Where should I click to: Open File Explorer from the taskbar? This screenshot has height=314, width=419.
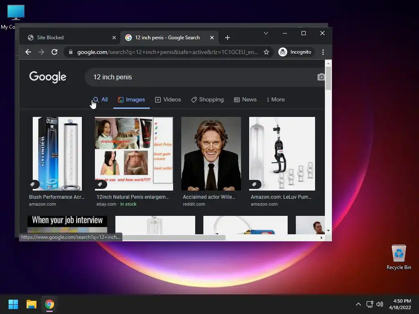[31, 304]
